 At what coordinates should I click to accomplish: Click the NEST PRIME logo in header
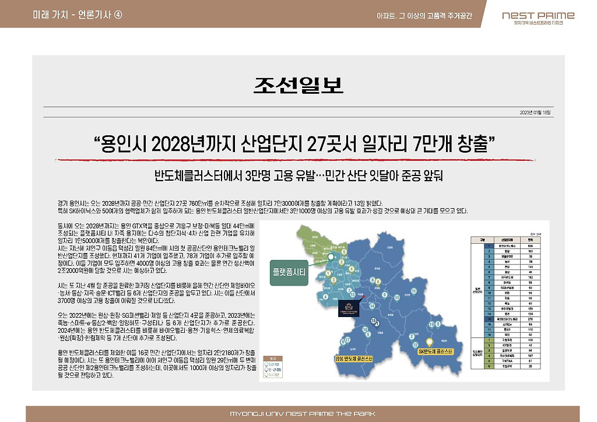click(x=538, y=17)
